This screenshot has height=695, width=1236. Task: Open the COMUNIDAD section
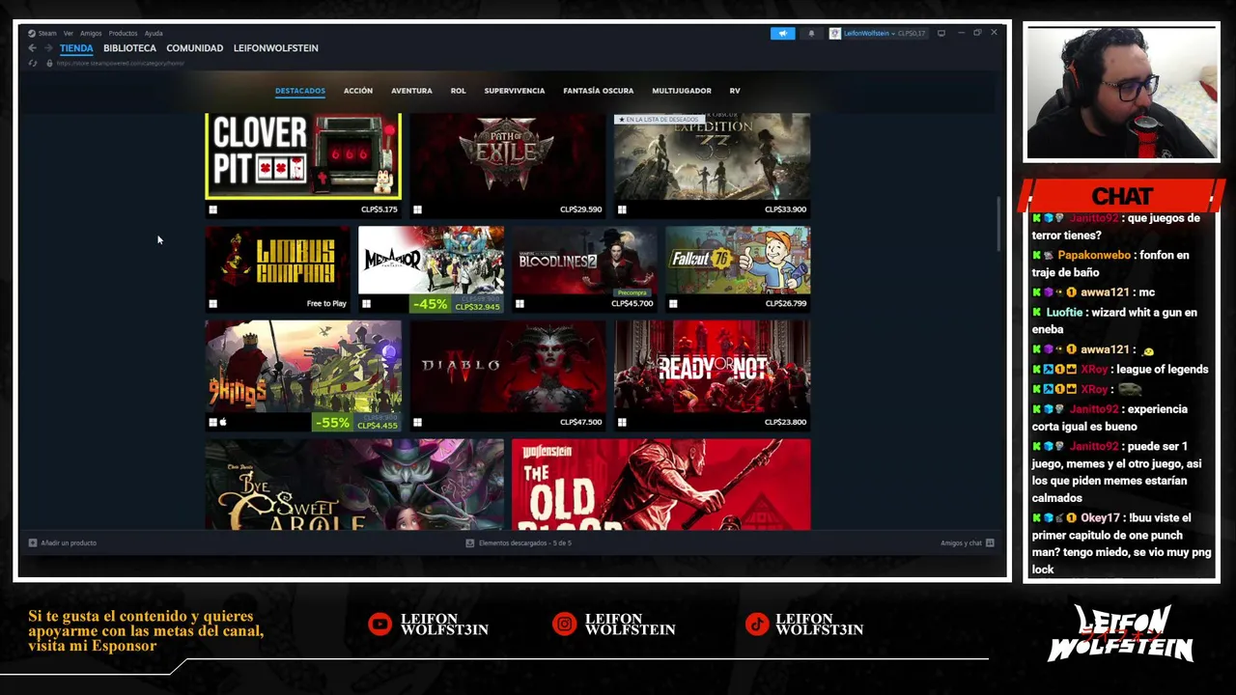[194, 48]
